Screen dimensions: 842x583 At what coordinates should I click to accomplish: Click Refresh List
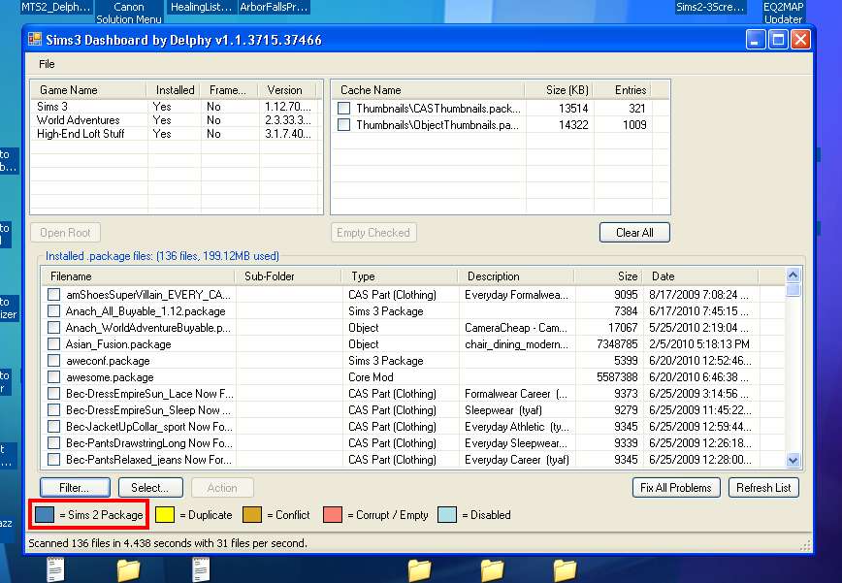pos(763,488)
